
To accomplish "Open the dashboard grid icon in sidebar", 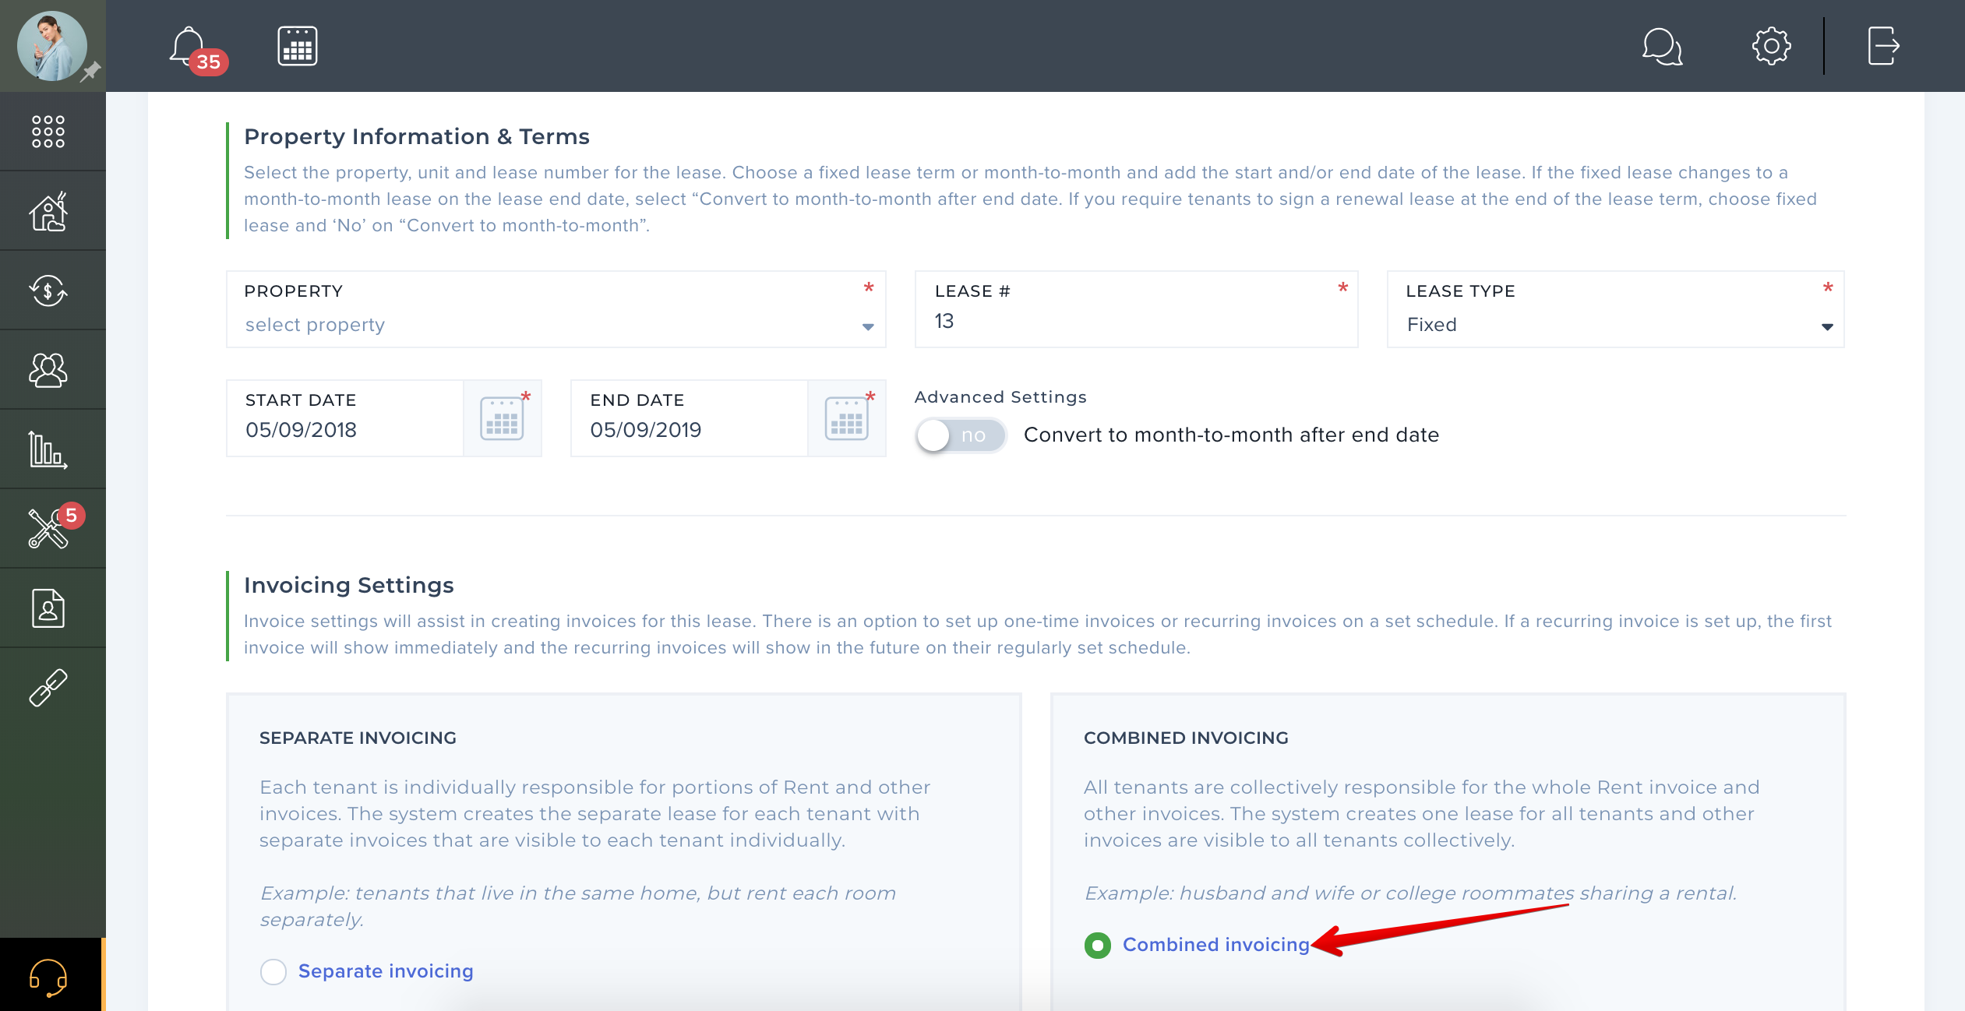I will click(48, 132).
